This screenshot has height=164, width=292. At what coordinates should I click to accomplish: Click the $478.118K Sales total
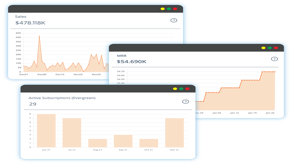click(31, 23)
